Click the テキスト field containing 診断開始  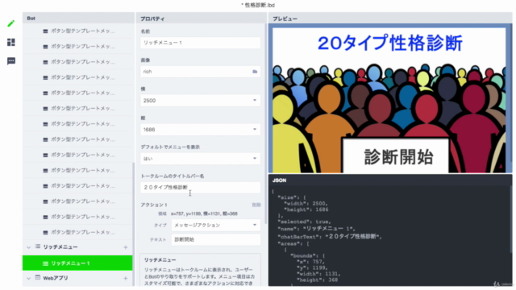[x=215, y=239]
